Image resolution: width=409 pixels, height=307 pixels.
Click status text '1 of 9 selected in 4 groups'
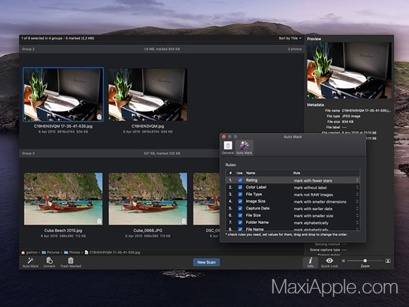pos(42,38)
